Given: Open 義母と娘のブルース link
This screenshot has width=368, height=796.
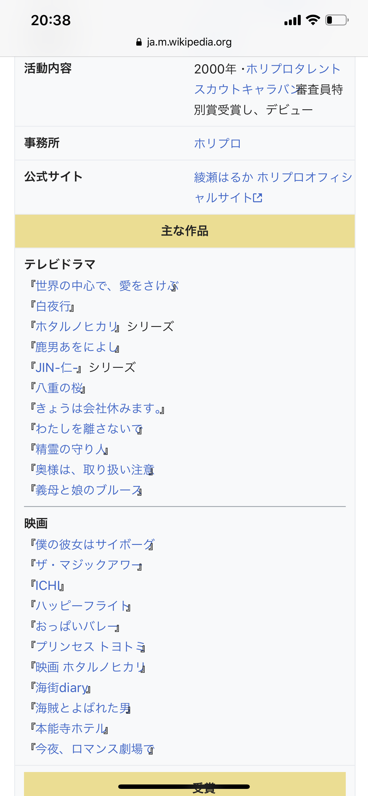Looking at the screenshot, I should (x=89, y=490).
